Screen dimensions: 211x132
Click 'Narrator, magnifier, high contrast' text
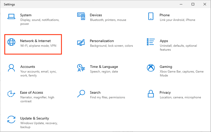click(x=37, y=99)
